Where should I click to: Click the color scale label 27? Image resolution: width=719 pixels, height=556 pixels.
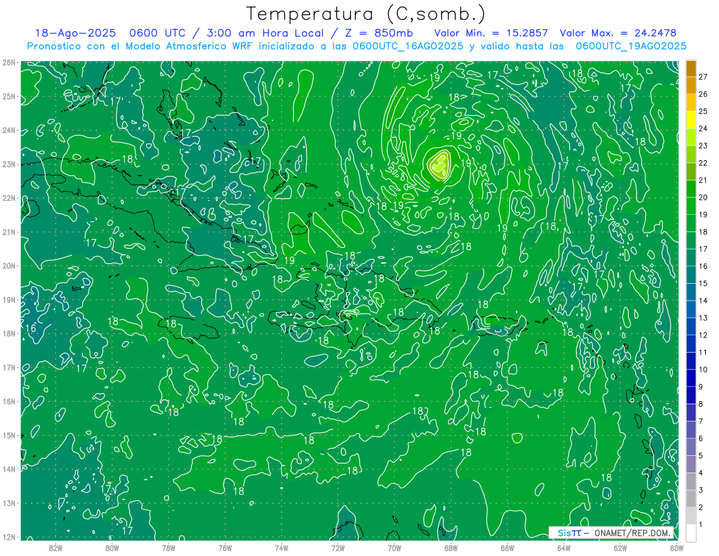point(703,77)
